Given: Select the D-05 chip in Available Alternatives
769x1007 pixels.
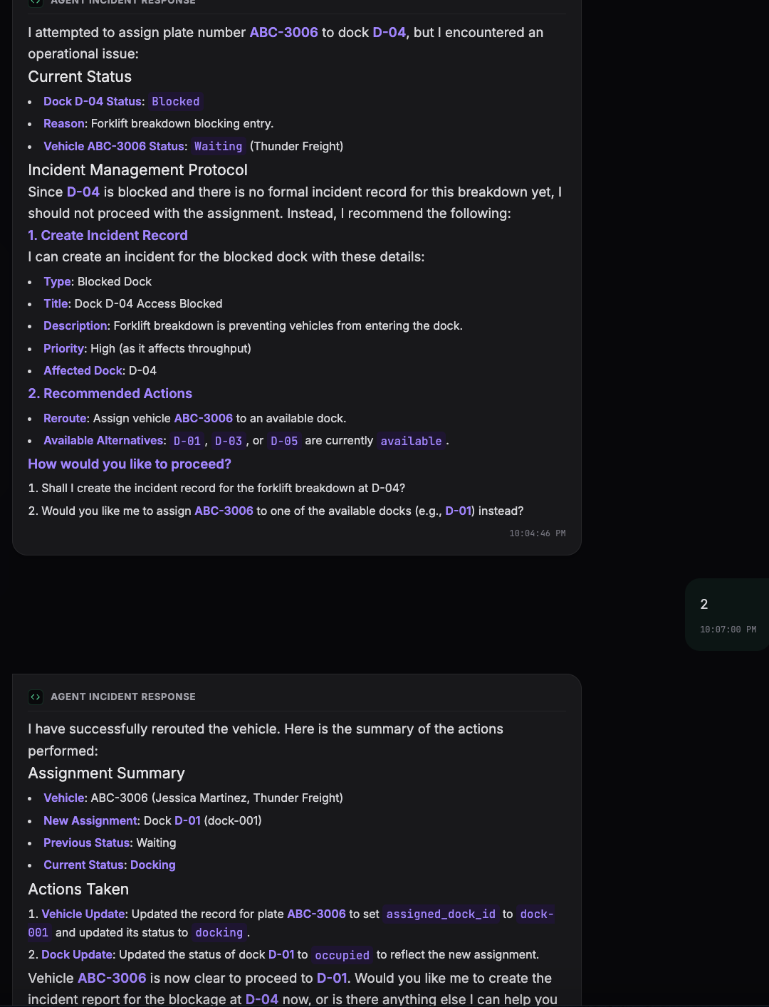Looking at the screenshot, I should click(284, 441).
